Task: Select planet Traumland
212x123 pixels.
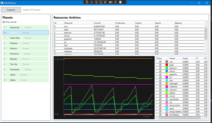Action: (26, 70)
